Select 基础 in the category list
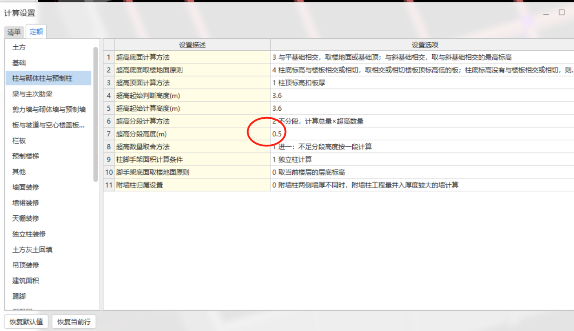This screenshot has height=331, width=574. pos(48,63)
